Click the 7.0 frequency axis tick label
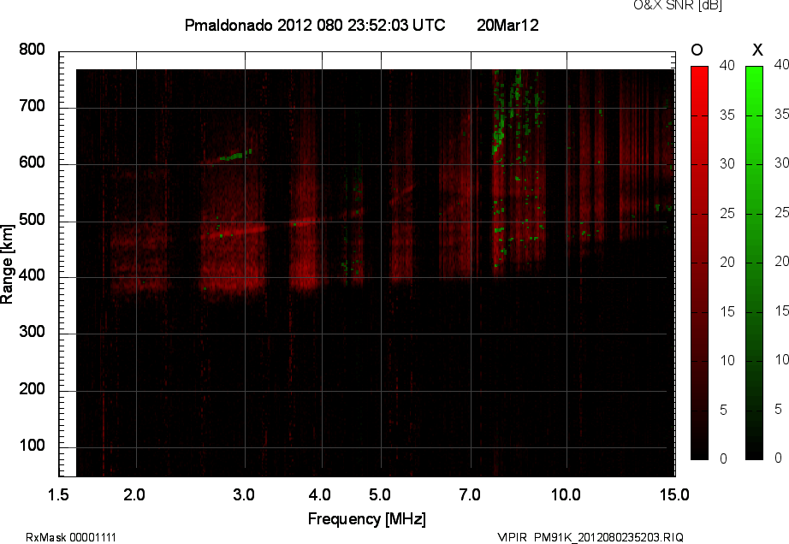Image resolution: width=789 pixels, height=544 pixels. [470, 494]
